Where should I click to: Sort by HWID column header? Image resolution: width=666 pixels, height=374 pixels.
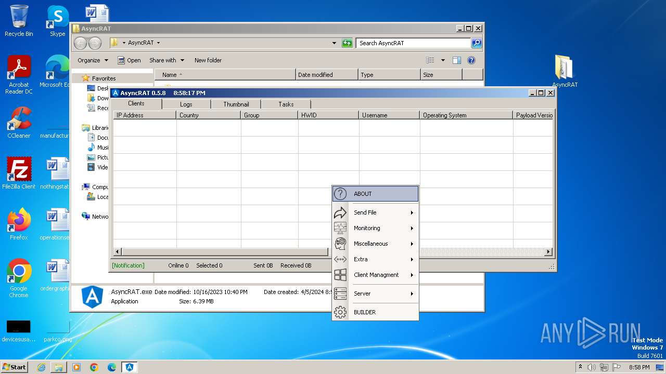tap(328, 115)
